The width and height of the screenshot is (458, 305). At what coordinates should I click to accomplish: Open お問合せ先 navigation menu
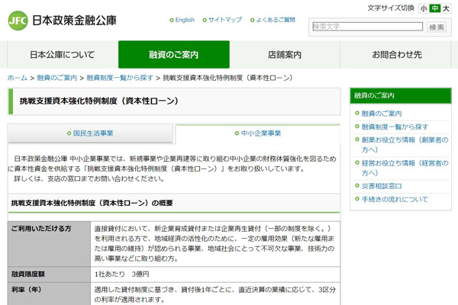pyautogui.click(x=396, y=55)
